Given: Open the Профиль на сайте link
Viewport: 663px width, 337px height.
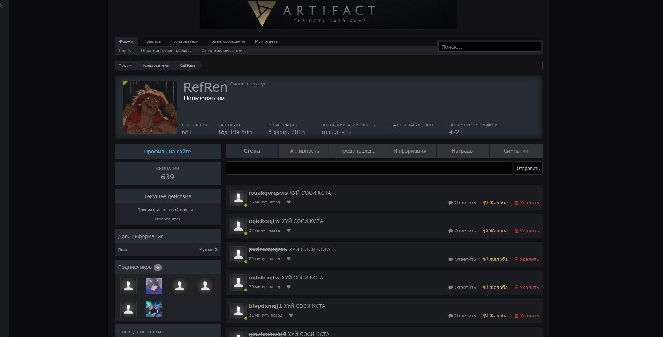Looking at the screenshot, I should point(167,152).
